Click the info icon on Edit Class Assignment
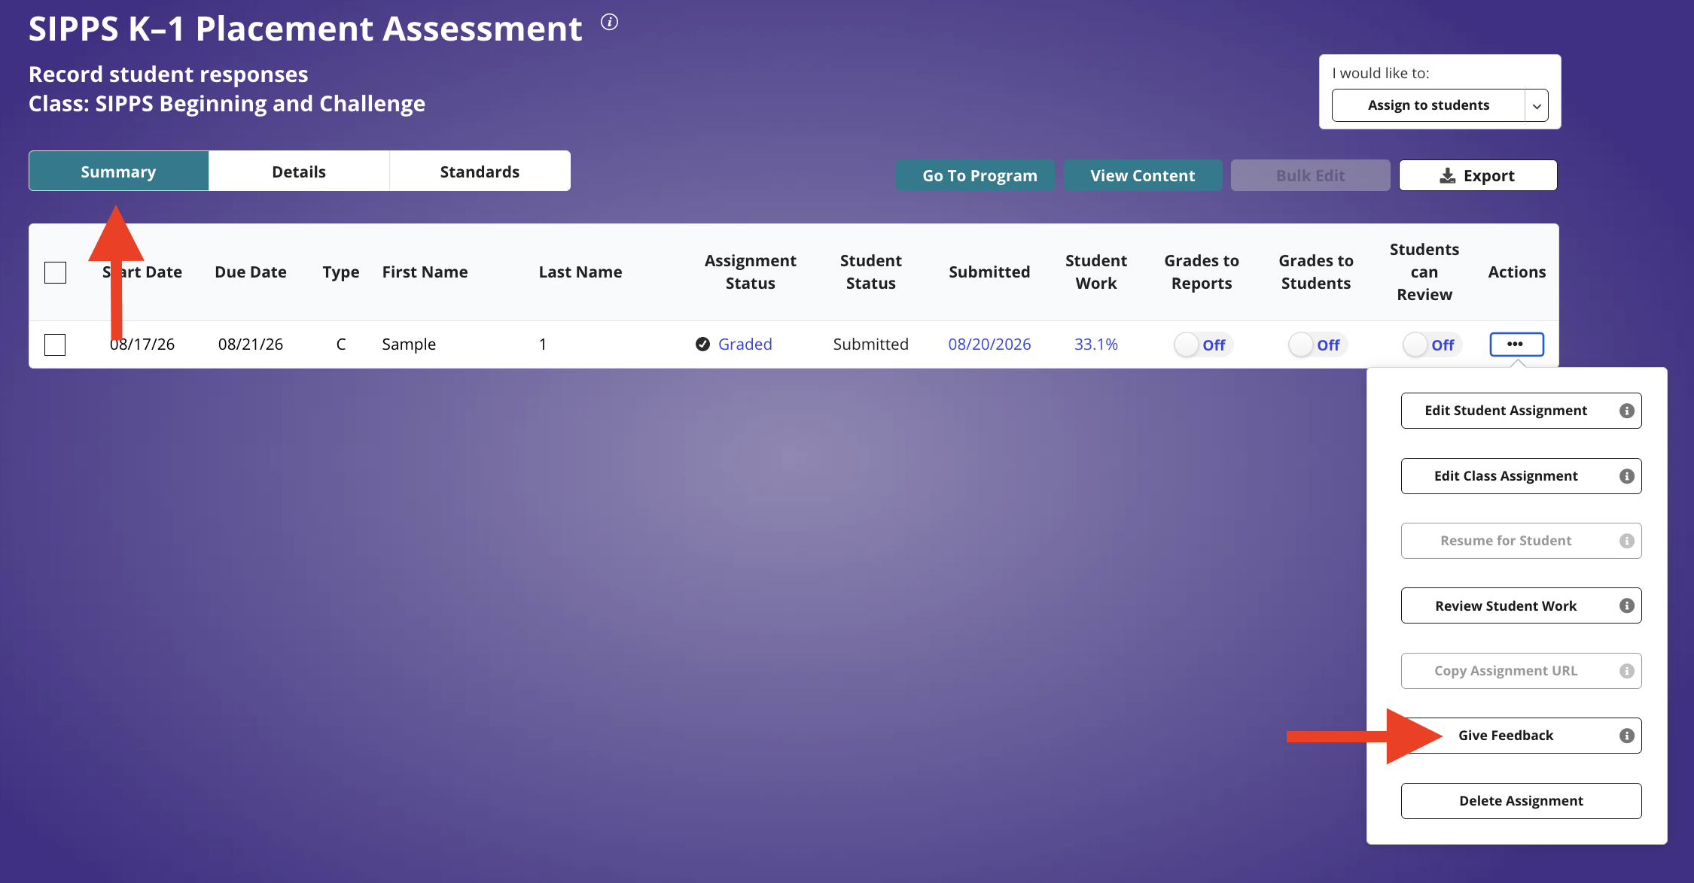Viewport: 1694px width, 883px height. pos(1626,476)
